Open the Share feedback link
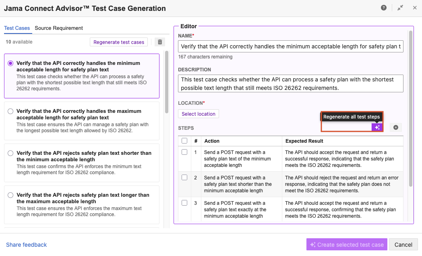This screenshot has width=422, height=256. pos(27,245)
